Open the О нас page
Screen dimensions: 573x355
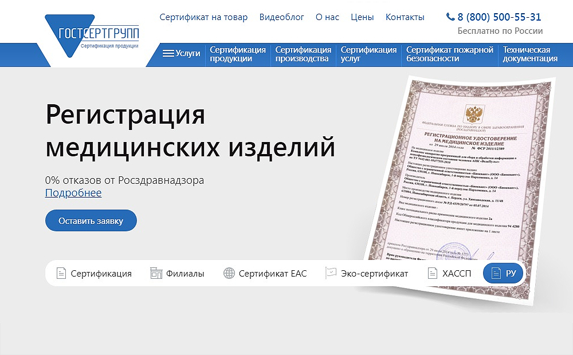pos(327,17)
